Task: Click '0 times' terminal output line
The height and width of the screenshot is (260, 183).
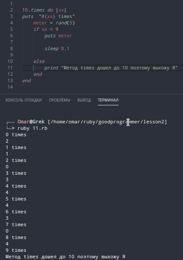Action: click(16, 134)
